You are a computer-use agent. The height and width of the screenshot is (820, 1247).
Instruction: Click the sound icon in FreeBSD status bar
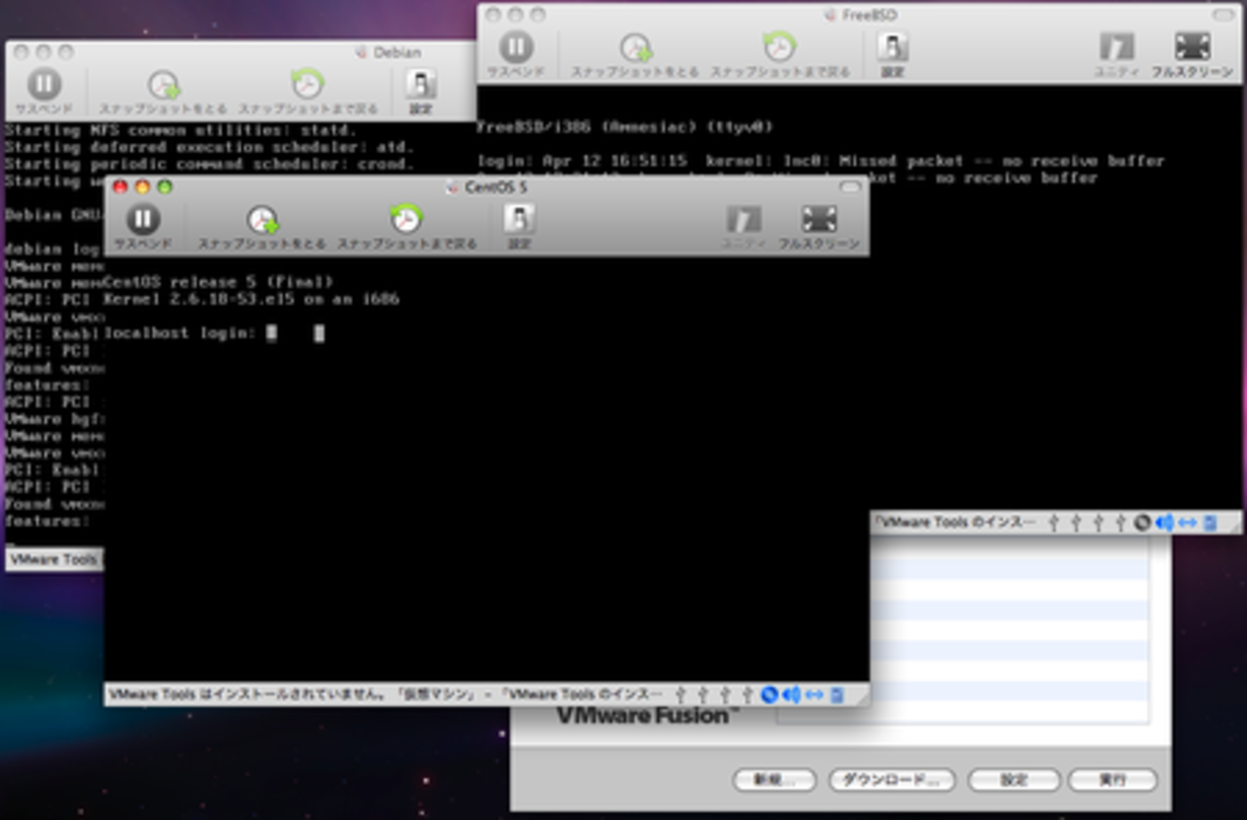click(1164, 523)
